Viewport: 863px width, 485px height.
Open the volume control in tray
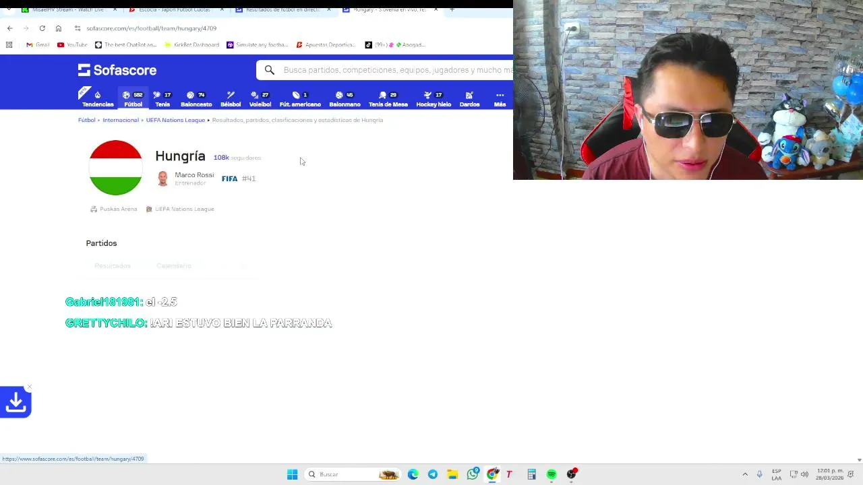click(x=804, y=474)
